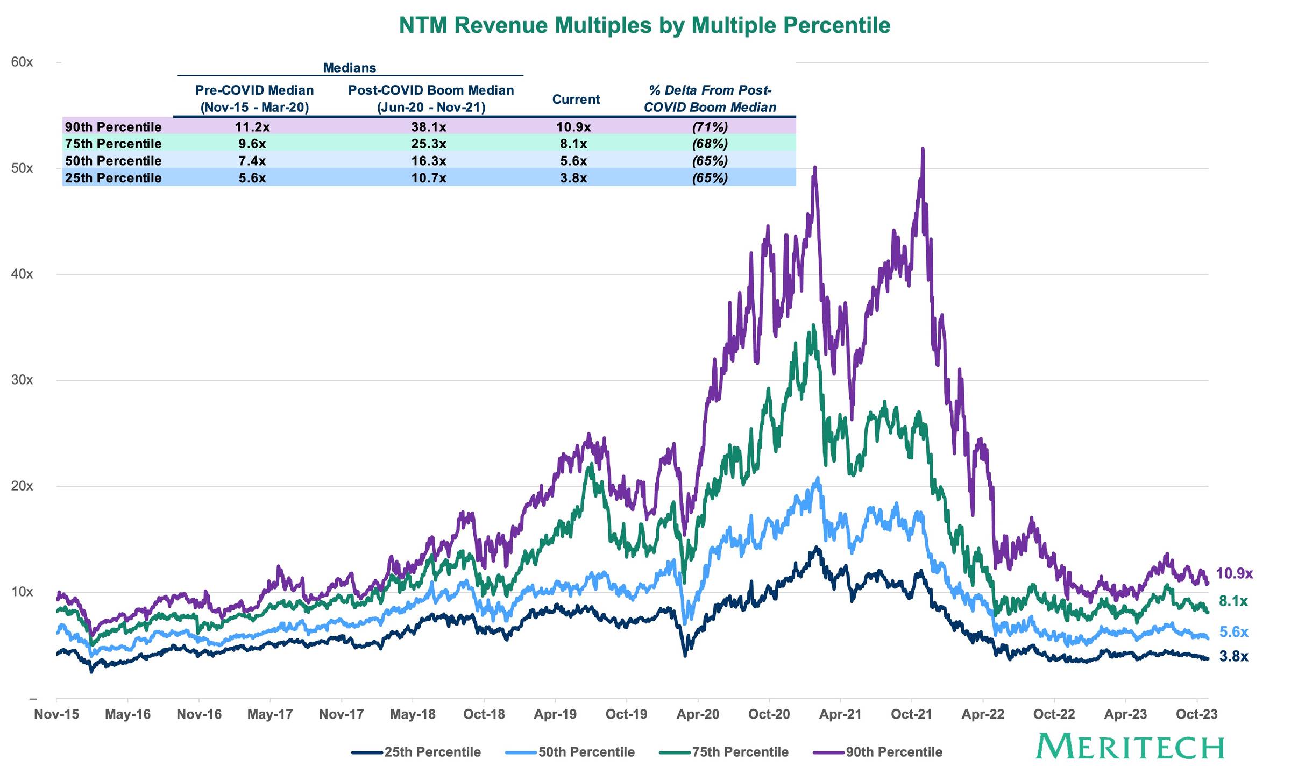Click the 38.1x Post-COVID Boom Median cell
This screenshot has width=1291, height=774.
pos(429,127)
